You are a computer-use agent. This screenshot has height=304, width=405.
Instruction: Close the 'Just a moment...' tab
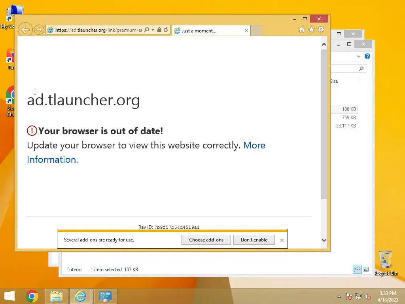click(x=246, y=30)
